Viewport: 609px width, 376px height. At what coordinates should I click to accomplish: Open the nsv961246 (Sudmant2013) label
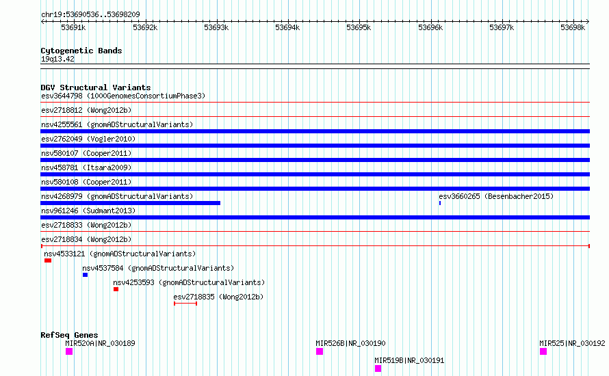[88, 211]
